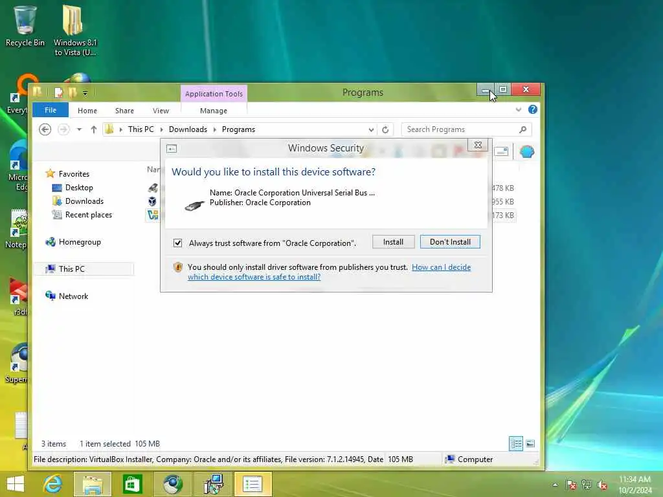Click the Windows Security dialog title icon

[x=171, y=148]
